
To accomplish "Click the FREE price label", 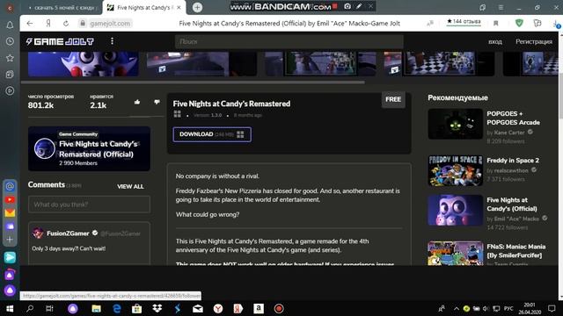I will point(393,99).
